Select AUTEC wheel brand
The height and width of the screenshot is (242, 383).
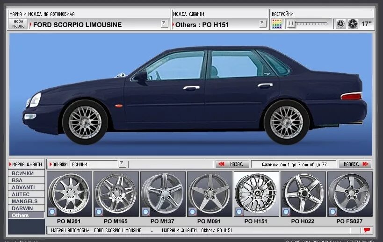pos(26,194)
